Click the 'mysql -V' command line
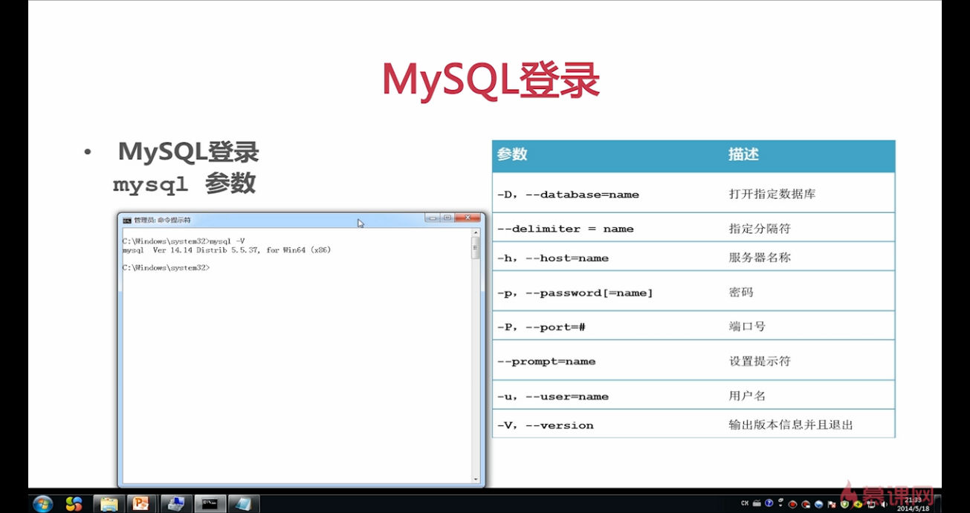Viewport: 970px width, 513px height. [x=184, y=241]
